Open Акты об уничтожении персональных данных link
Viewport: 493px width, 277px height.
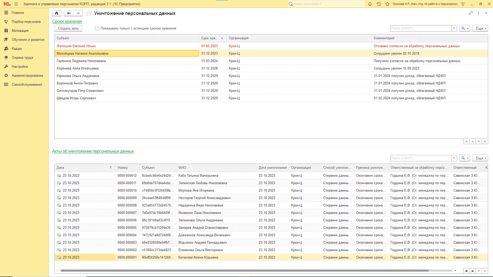pos(93,151)
